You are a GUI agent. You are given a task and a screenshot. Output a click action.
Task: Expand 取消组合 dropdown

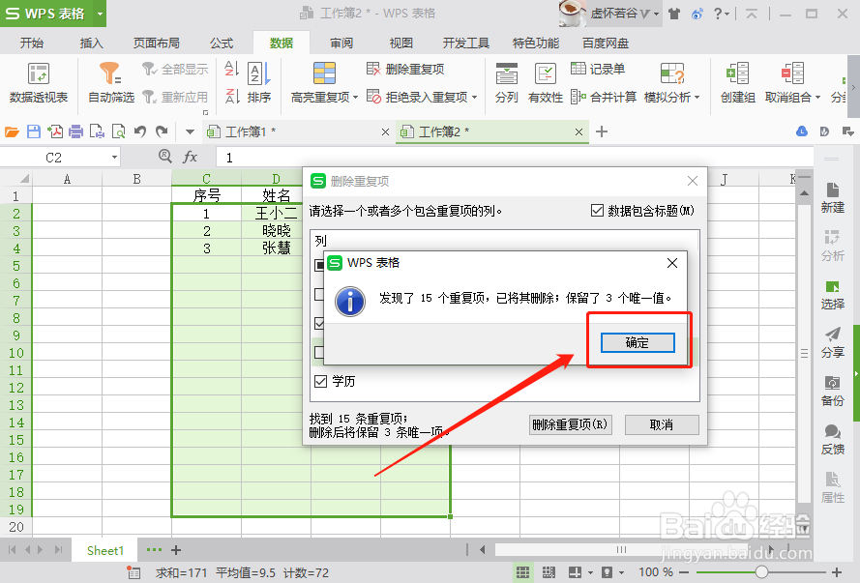(817, 98)
